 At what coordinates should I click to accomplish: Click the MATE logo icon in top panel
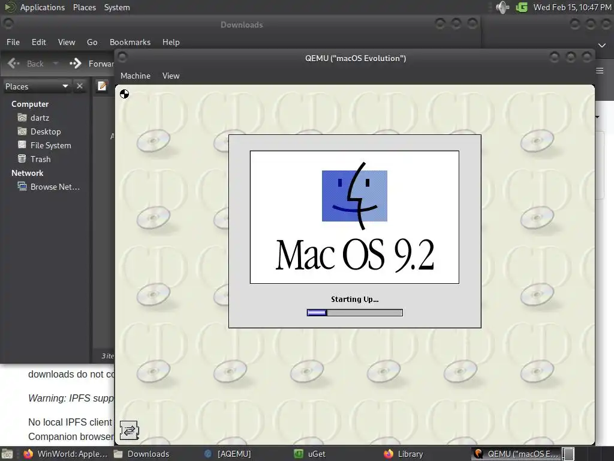click(10, 7)
